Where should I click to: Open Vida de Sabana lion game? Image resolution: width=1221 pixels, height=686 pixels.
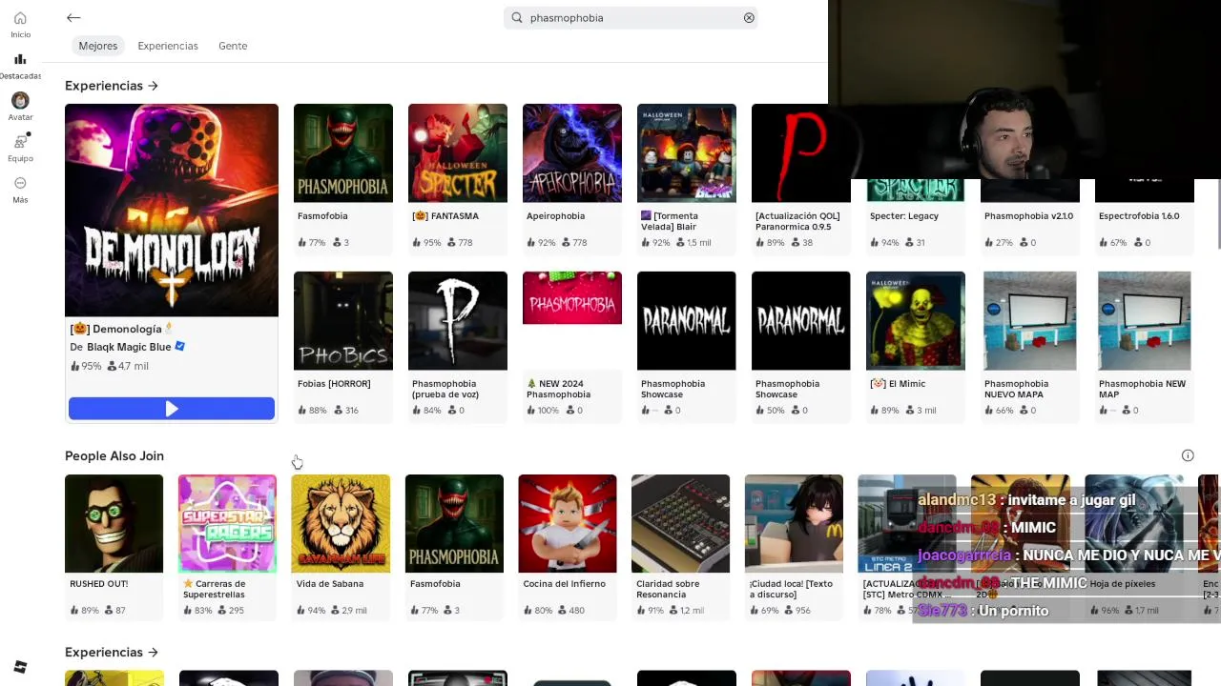click(341, 547)
